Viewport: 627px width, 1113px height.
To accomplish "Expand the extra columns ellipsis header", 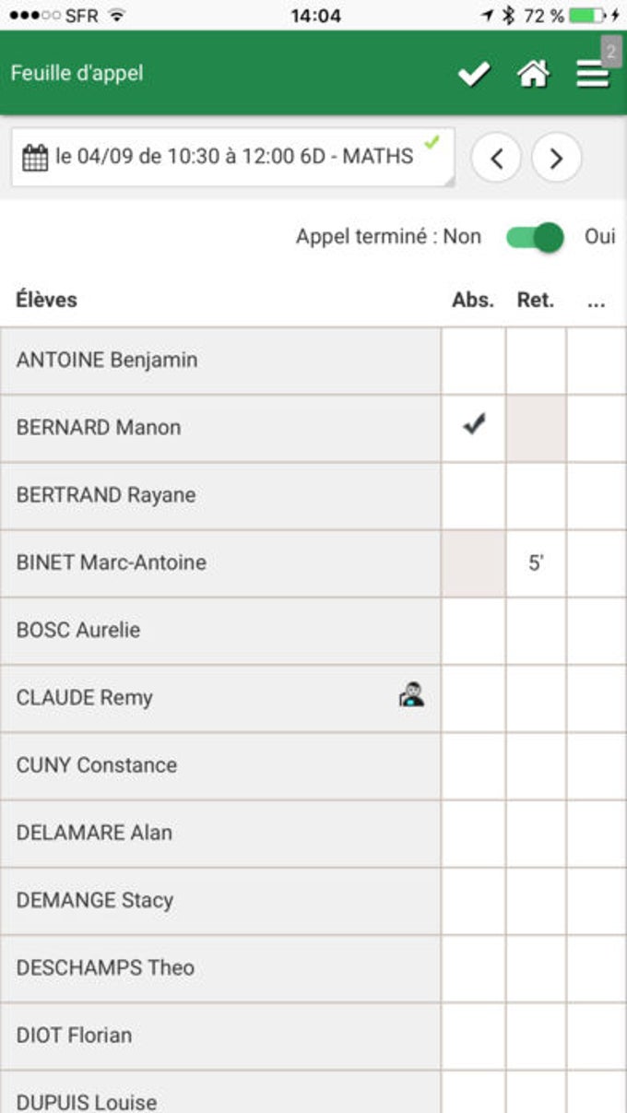I will pos(597,300).
